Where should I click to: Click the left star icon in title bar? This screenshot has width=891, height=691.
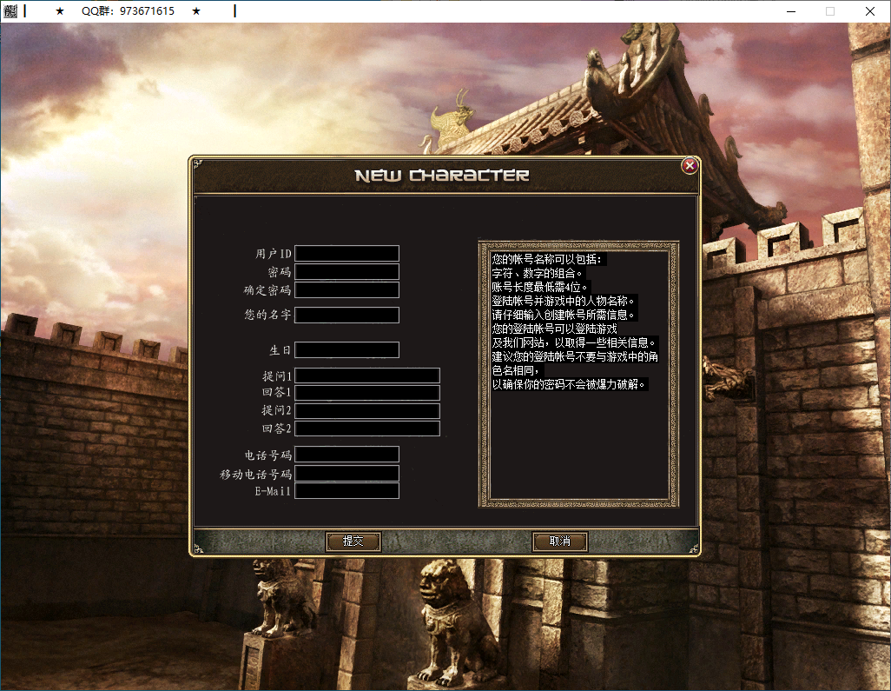click(x=61, y=11)
